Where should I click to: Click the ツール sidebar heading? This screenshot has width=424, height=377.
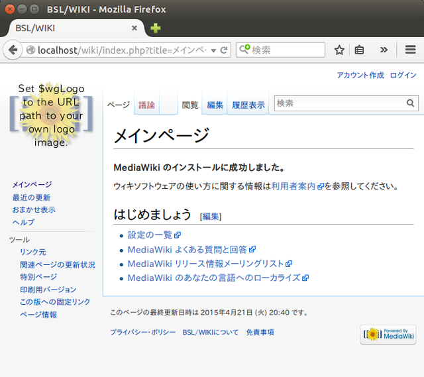(x=19, y=240)
